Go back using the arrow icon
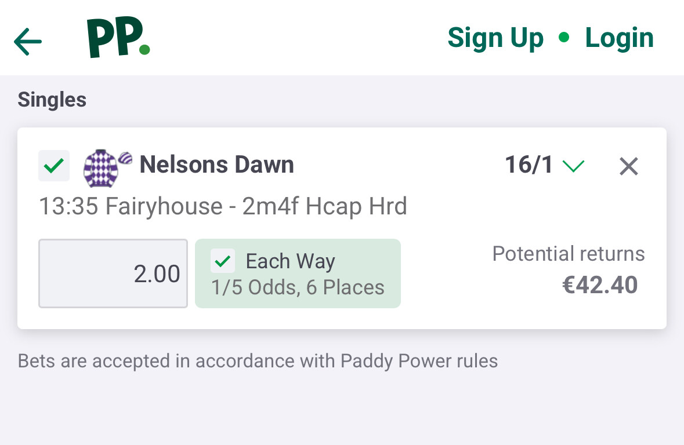684x445 pixels. (x=28, y=41)
